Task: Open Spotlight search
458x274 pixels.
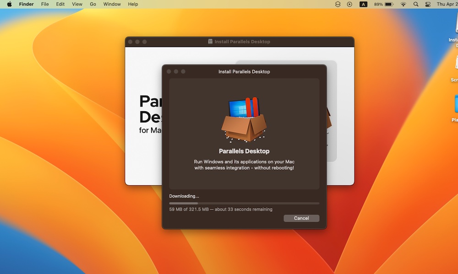Action: tap(416, 4)
